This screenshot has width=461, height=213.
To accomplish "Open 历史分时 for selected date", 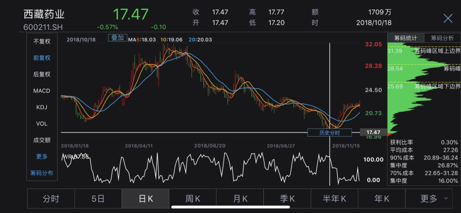I will [x=330, y=133].
